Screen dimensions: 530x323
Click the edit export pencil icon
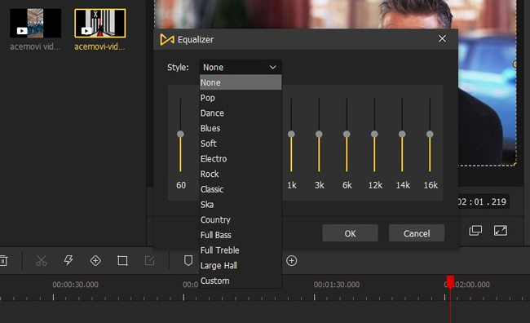[149, 260]
